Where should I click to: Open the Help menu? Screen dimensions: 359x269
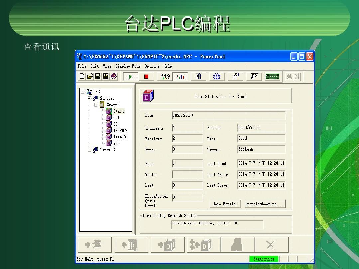coord(167,66)
